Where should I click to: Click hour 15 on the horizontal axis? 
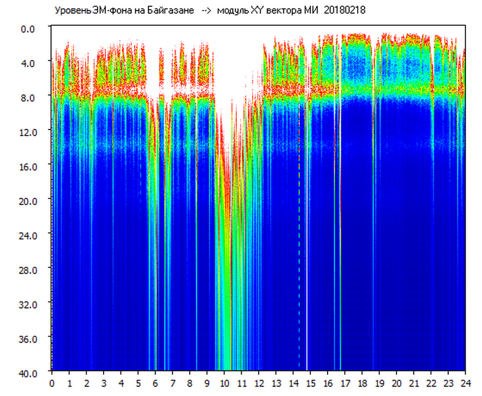tap(310, 383)
